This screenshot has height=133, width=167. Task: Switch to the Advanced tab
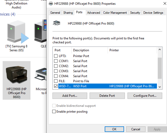(94, 13)
